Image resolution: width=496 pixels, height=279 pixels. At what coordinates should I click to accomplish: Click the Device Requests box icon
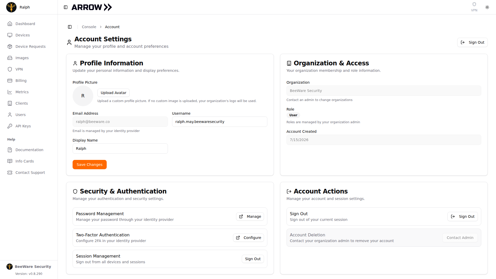tap(10, 47)
